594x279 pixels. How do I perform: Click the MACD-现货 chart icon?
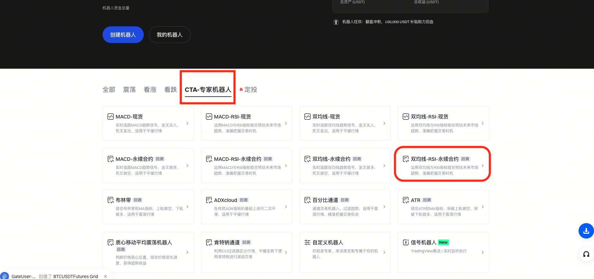[111, 117]
